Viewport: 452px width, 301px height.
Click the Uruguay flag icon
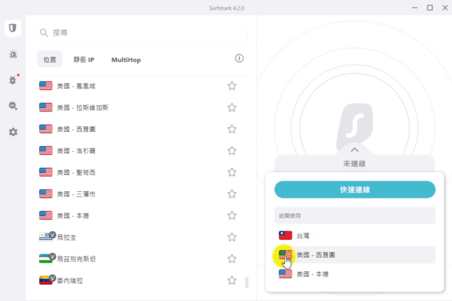(x=46, y=237)
